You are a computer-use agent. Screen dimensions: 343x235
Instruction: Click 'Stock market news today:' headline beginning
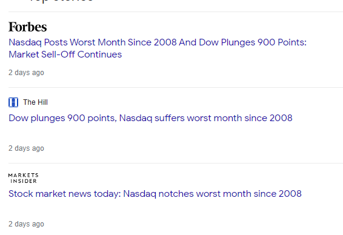(x=65, y=194)
